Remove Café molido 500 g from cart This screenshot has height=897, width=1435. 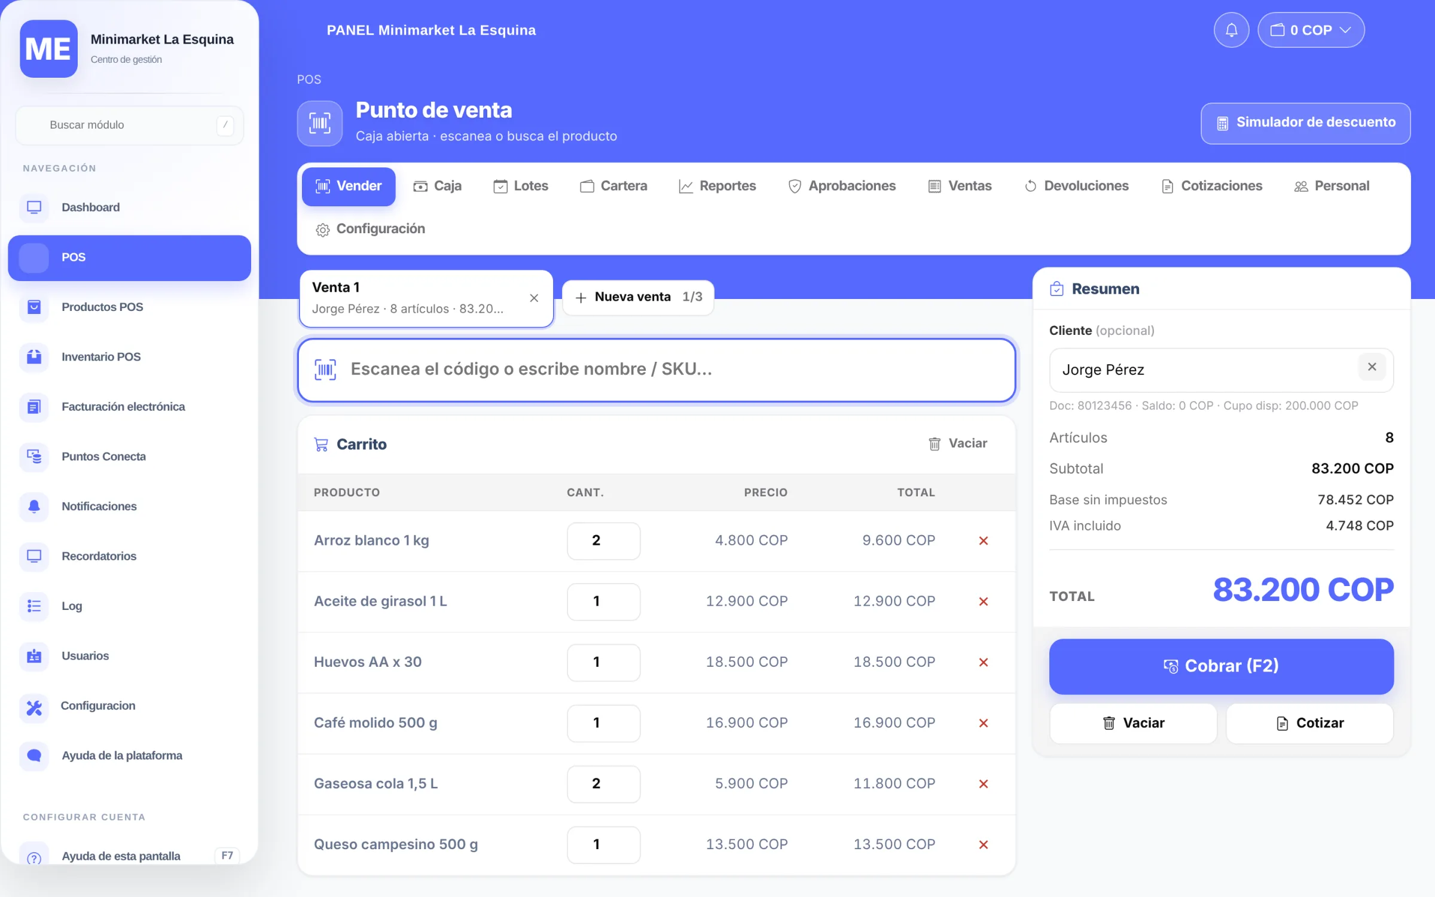pos(983,723)
